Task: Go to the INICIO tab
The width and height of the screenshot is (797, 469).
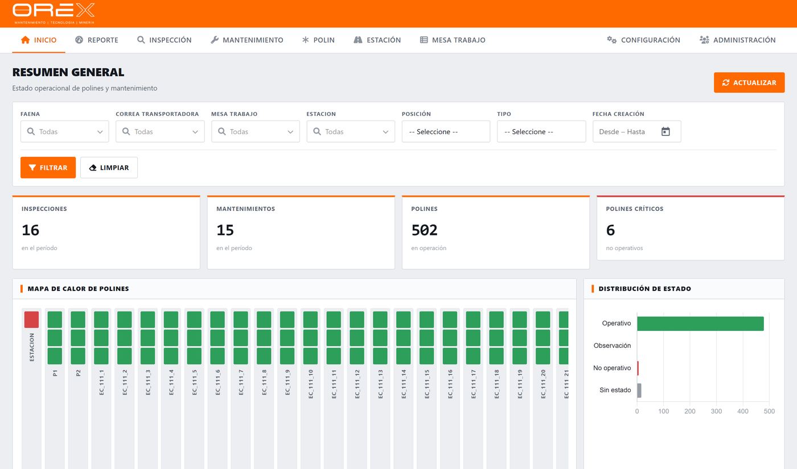Action: tap(39, 40)
